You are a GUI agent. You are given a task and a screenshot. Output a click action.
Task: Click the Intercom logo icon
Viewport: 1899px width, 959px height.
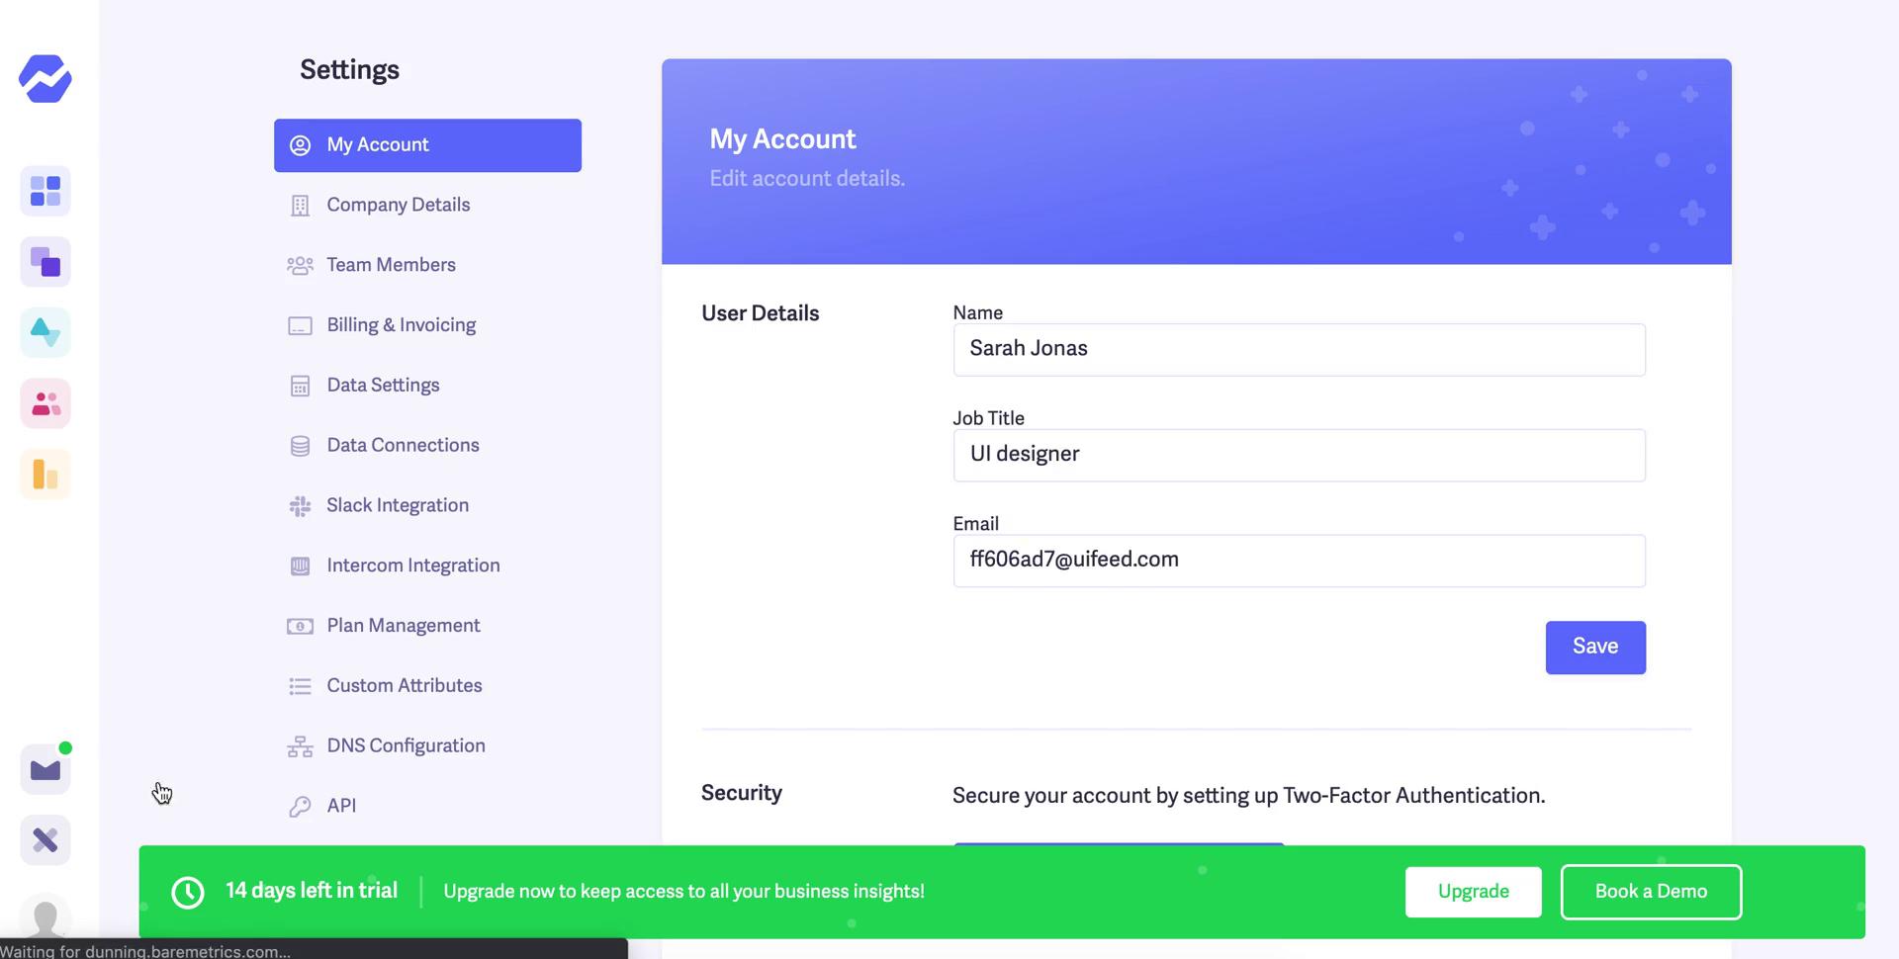point(300,567)
